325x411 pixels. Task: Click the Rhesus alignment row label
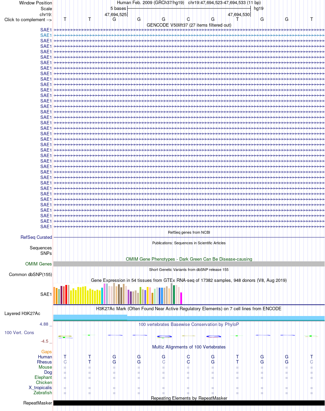coord(44,362)
